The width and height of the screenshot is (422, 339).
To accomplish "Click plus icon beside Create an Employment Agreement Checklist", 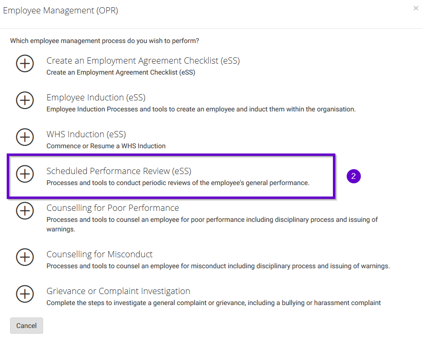I will coord(25,63).
